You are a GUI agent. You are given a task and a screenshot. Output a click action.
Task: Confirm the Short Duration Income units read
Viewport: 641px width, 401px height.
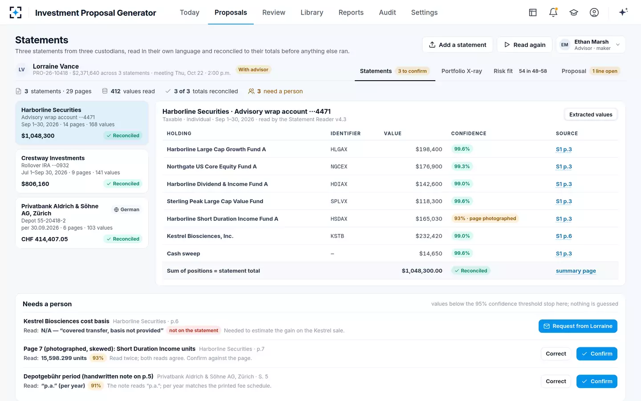pos(596,354)
